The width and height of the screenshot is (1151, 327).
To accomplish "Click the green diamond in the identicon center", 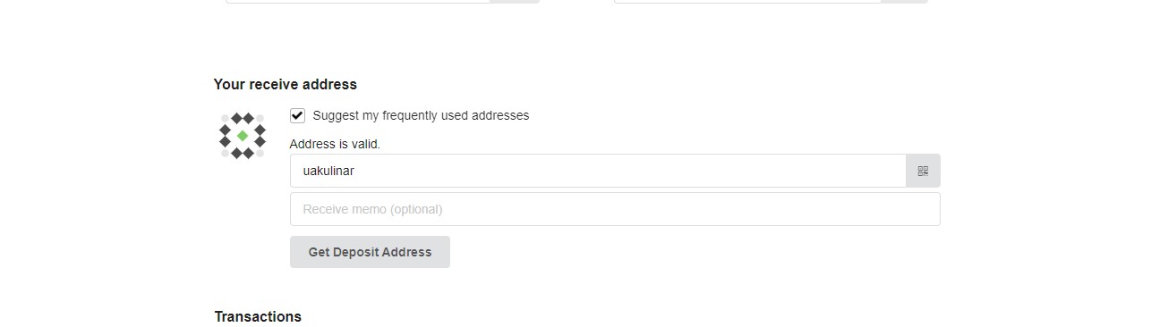I will coord(243,136).
